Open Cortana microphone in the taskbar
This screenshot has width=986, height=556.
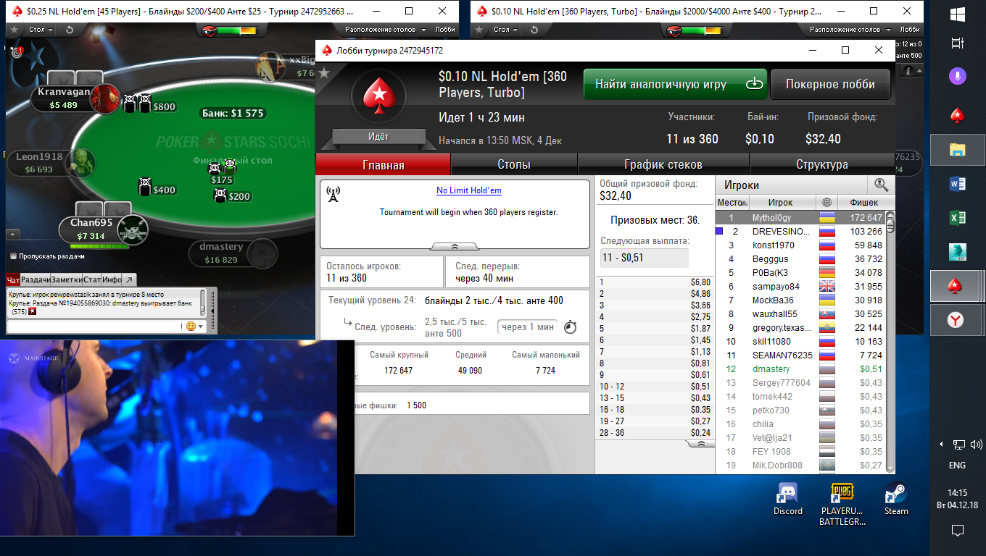click(957, 75)
